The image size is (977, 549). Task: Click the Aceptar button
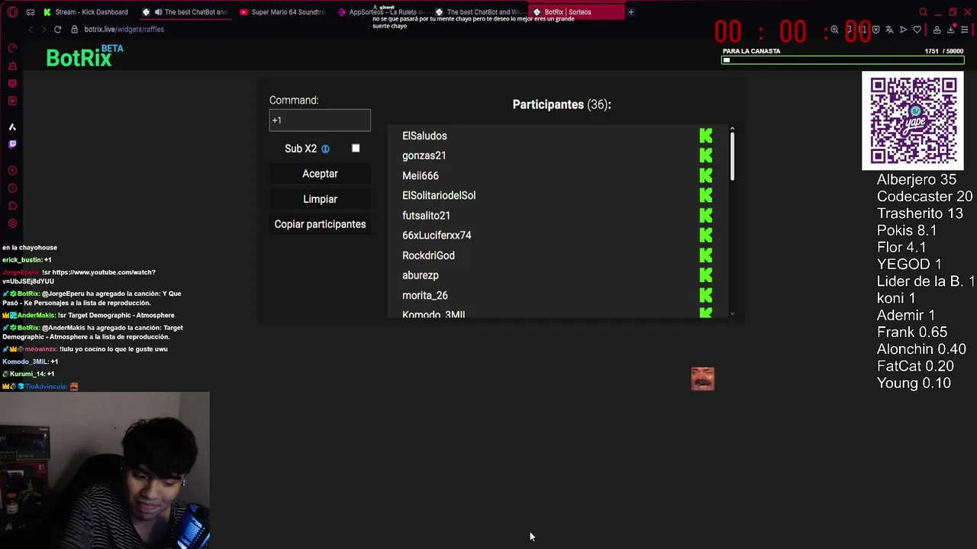[x=320, y=174]
